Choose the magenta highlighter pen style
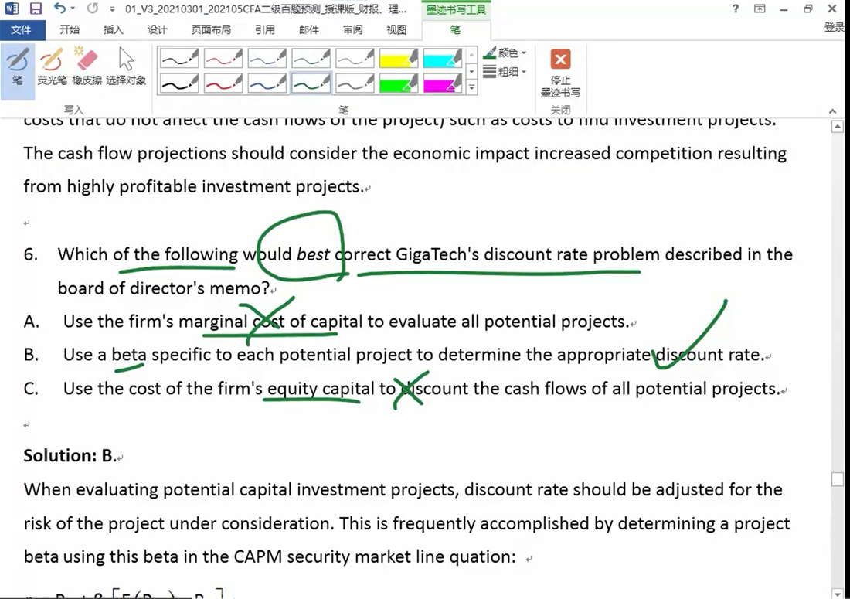Screen dimensions: 850x599 point(443,83)
